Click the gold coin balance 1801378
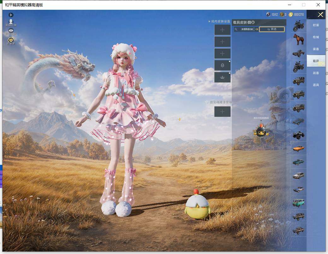Image resolution: width=328 pixels, height=254 pixels. (x=296, y=14)
